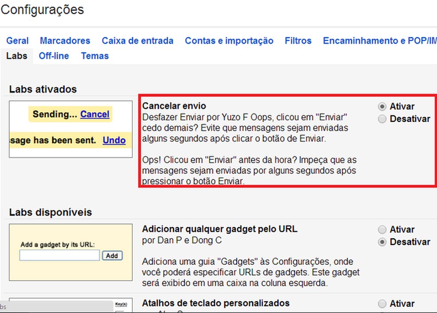This screenshot has height=313, width=437.
Task: Enable Ativar for Atalhos de teclado personalizados
Action: click(382, 304)
